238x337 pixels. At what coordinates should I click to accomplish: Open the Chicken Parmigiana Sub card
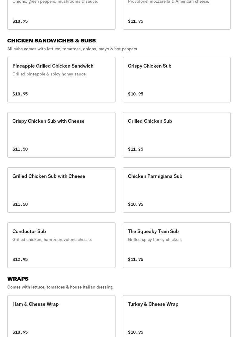[x=177, y=190]
